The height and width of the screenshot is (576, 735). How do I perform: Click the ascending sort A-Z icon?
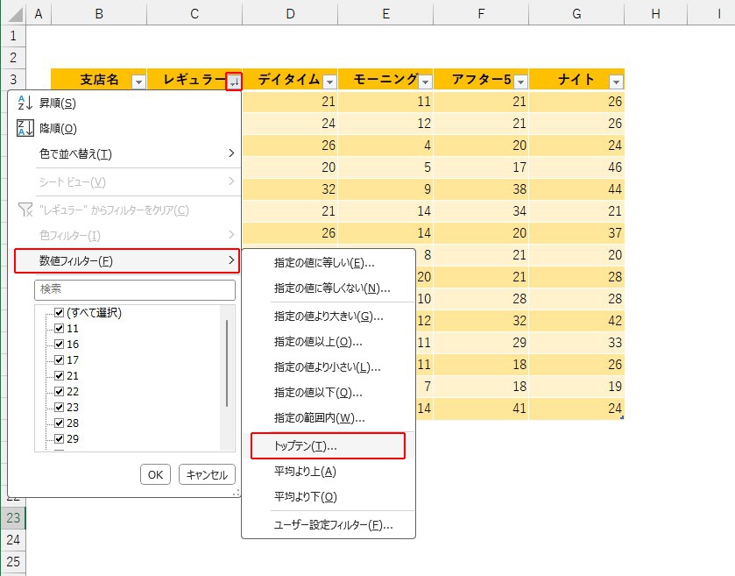click(25, 103)
